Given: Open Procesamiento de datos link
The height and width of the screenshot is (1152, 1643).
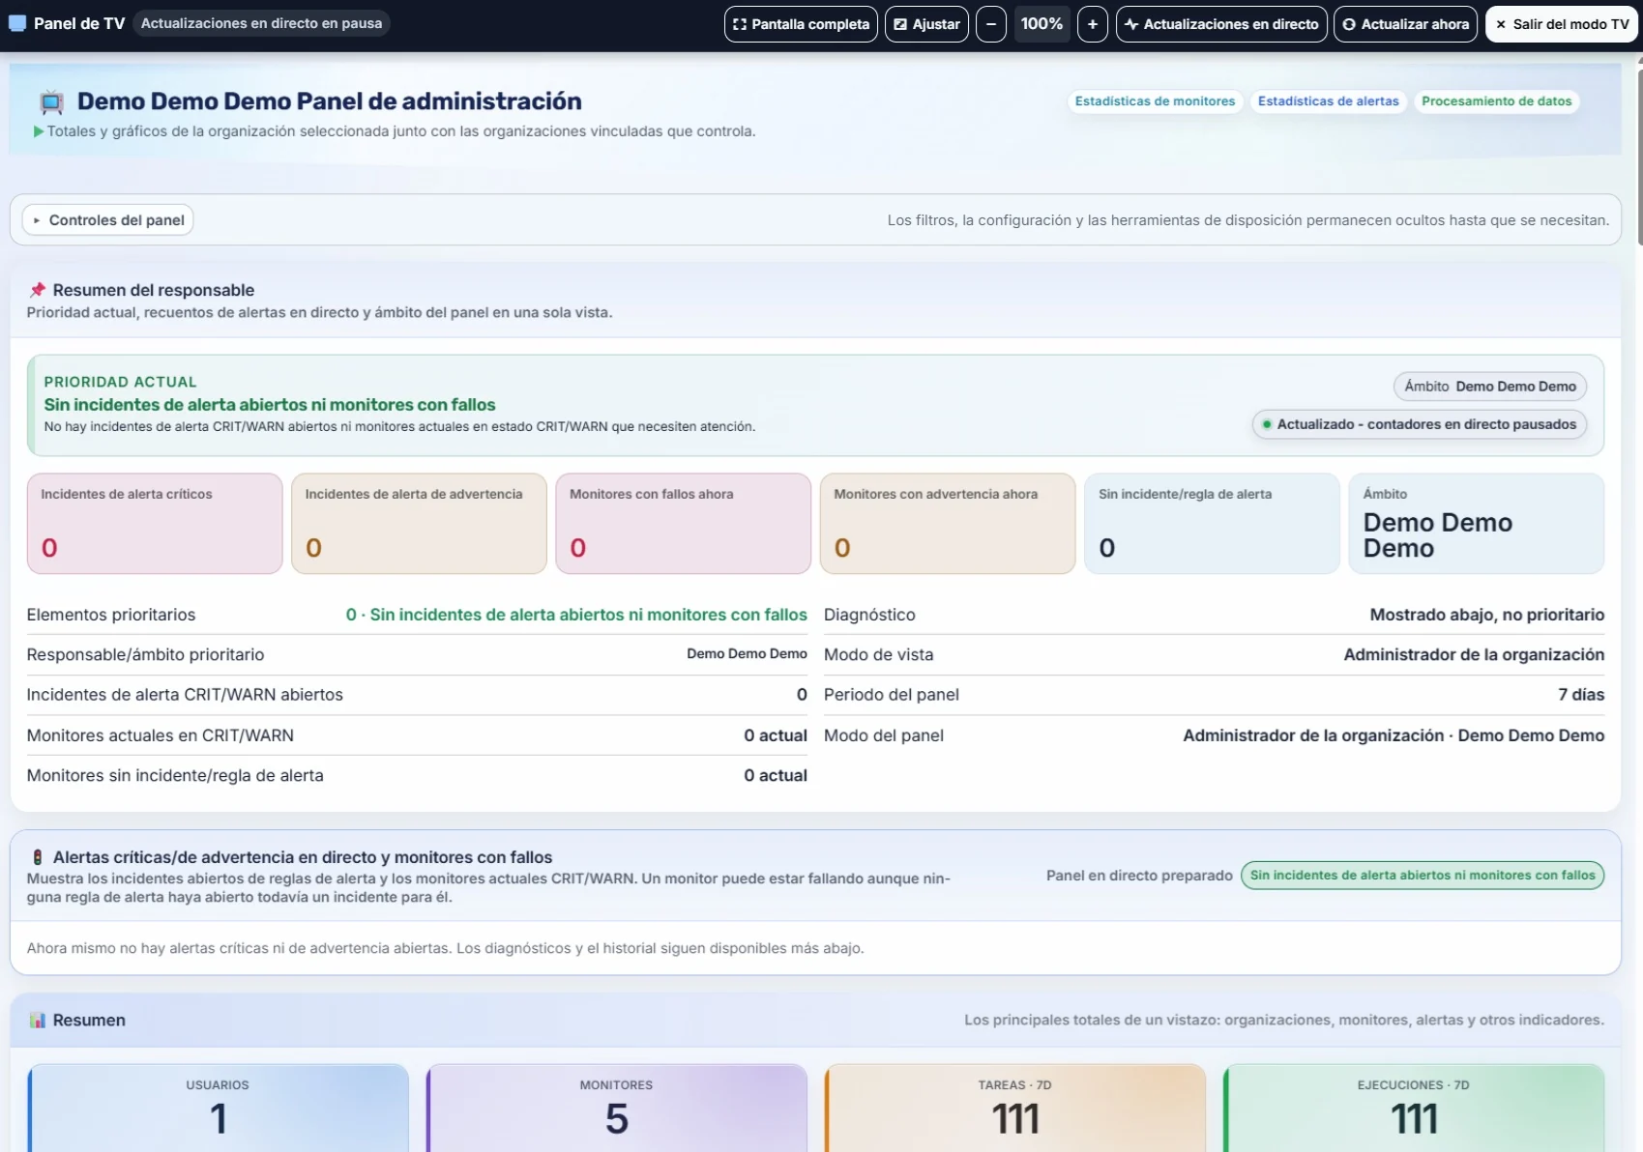Looking at the screenshot, I should tap(1496, 101).
